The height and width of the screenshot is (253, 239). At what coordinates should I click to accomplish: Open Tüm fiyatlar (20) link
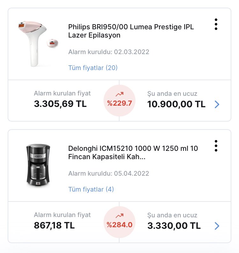point(93,68)
